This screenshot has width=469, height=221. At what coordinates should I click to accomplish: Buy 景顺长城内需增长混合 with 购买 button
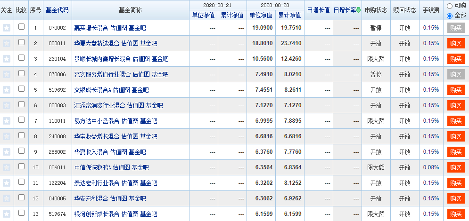point(456,59)
